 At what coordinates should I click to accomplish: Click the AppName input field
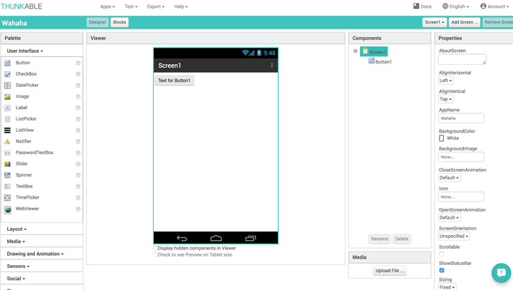[x=461, y=118]
